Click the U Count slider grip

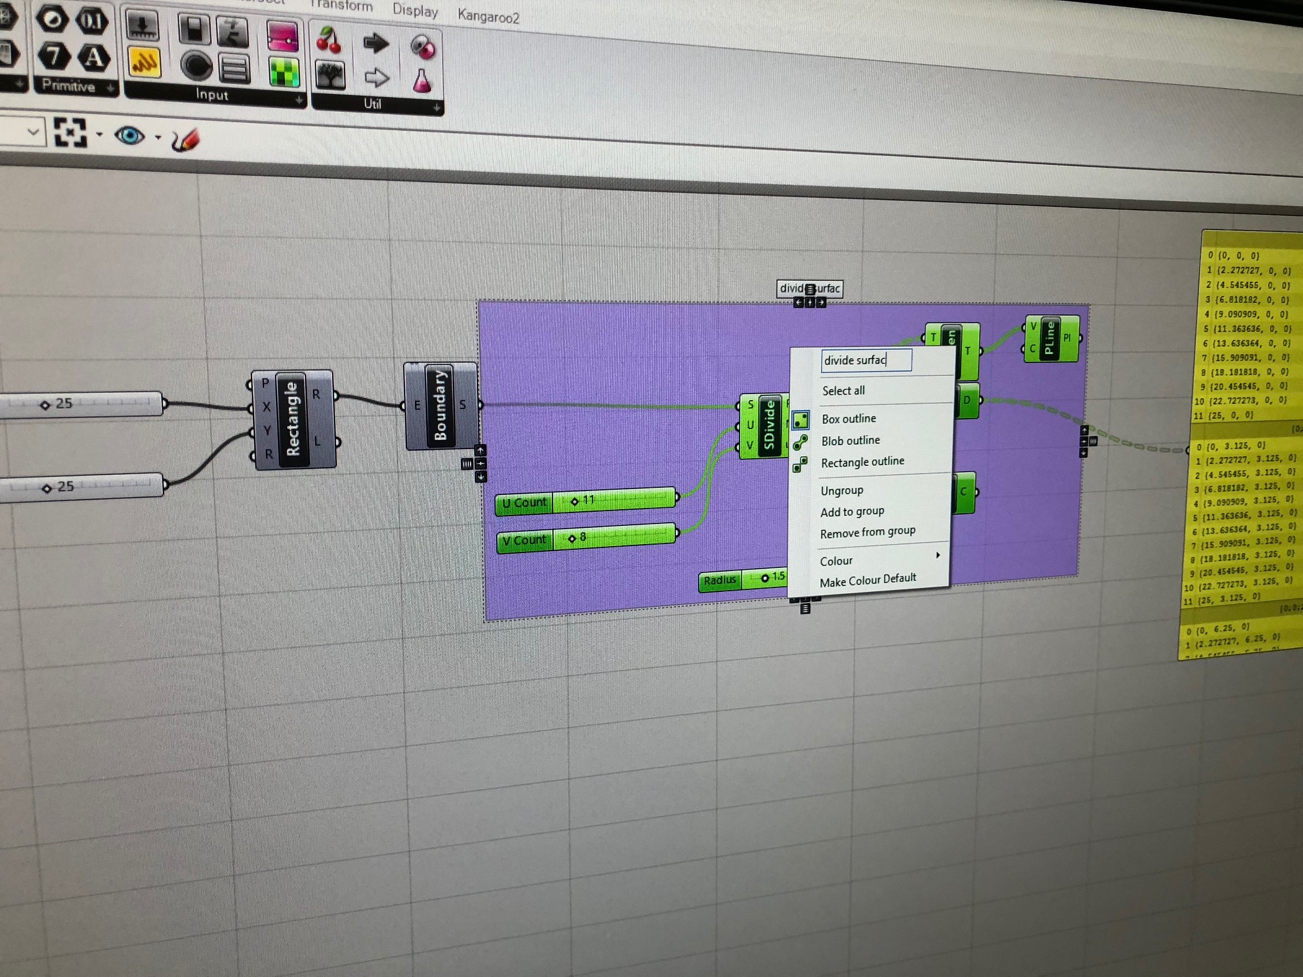click(x=575, y=501)
